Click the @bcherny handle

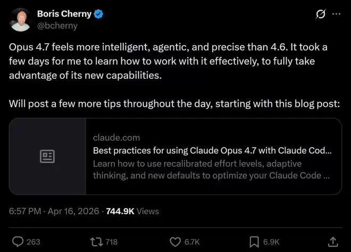(57, 26)
